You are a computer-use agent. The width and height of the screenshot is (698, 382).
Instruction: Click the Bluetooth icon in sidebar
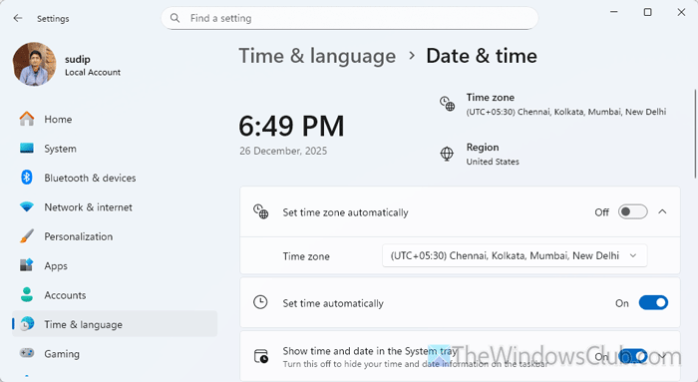(27, 178)
